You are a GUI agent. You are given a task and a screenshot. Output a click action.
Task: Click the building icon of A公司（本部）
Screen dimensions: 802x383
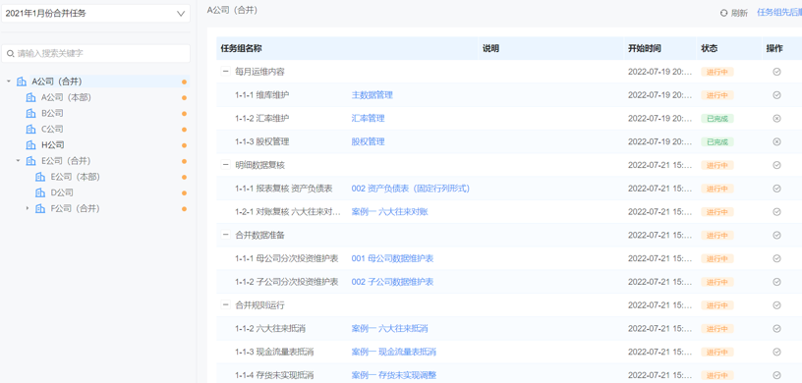30,97
